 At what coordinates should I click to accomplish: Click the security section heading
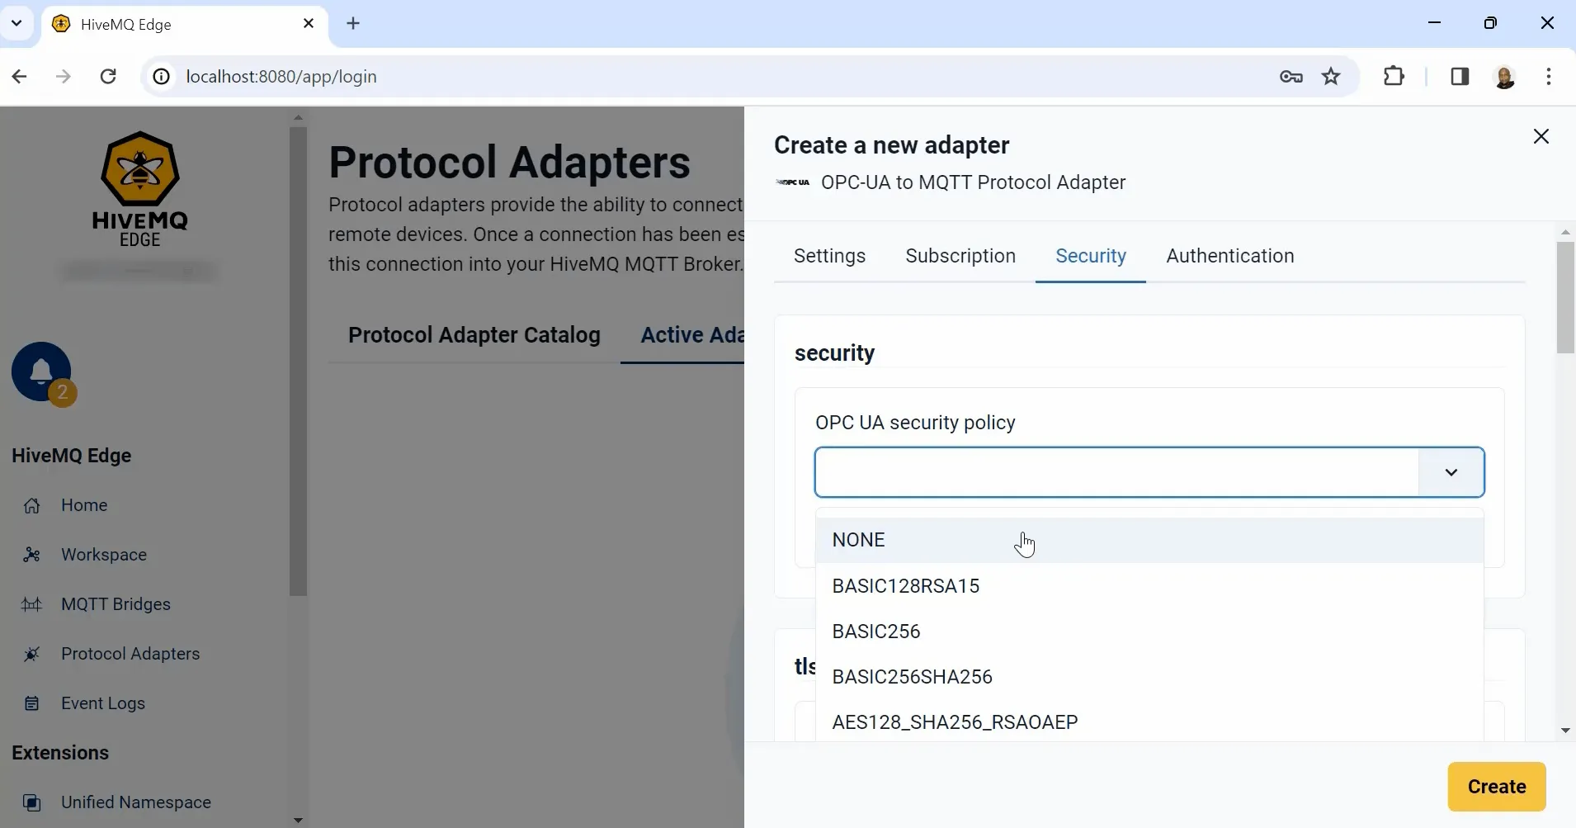(x=834, y=353)
